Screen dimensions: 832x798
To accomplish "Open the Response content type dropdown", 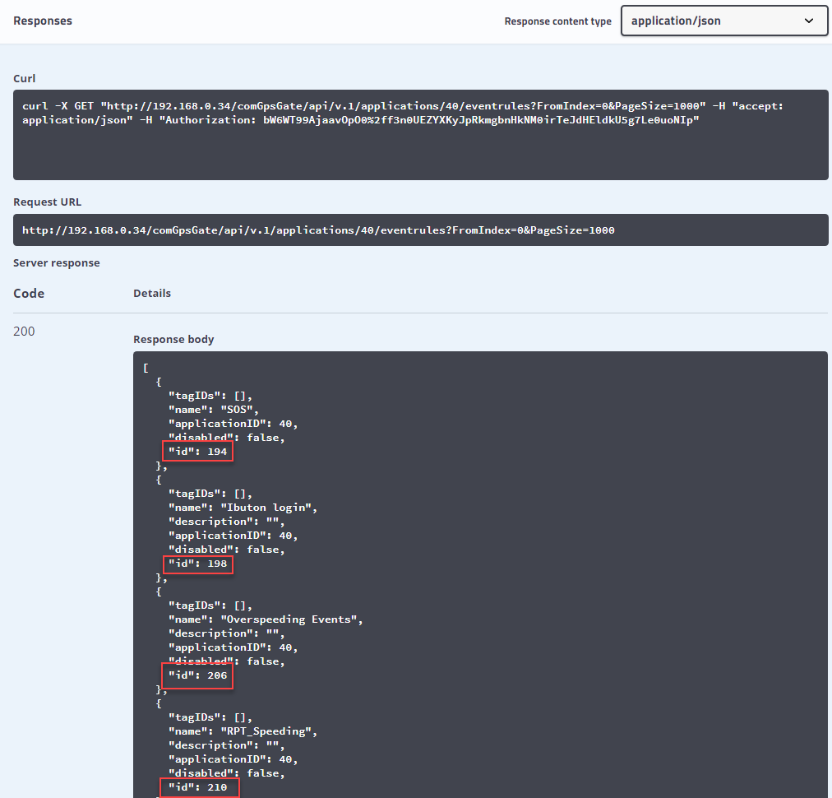I will click(723, 21).
